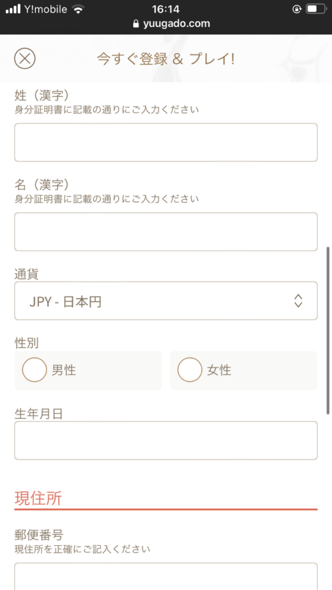Tap the 現住所 section heading
Screen dimensions: 332x590
[x=38, y=498]
